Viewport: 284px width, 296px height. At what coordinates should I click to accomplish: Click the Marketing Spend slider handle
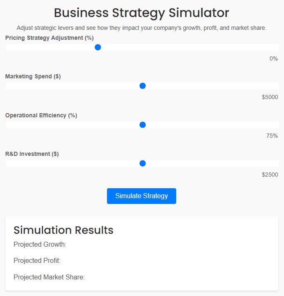click(143, 86)
